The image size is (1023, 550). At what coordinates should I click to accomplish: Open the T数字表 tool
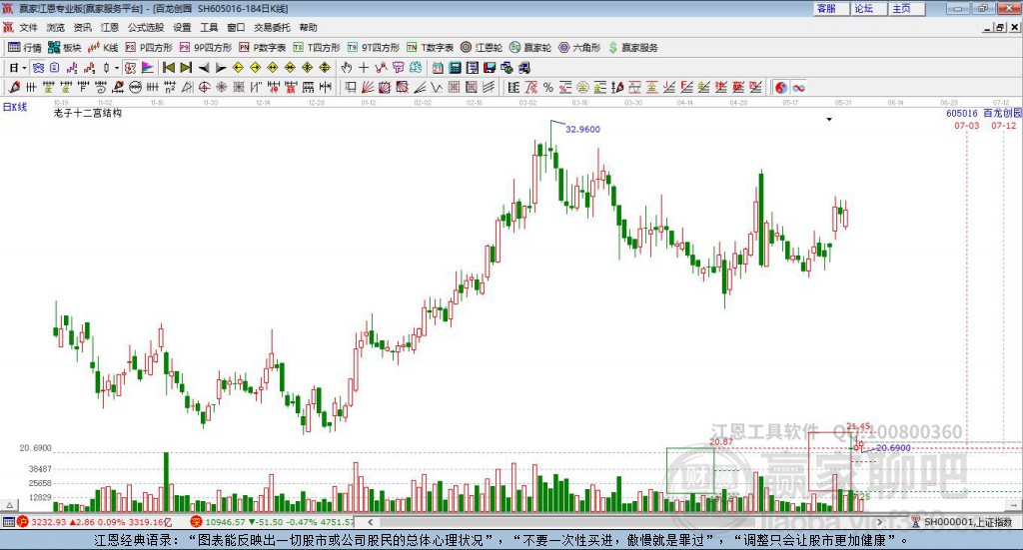coord(430,48)
